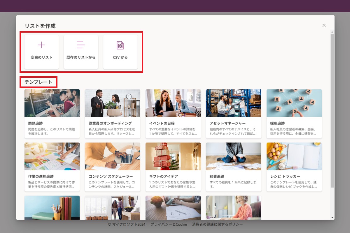
Task: Open the プライバシーとCookie footer link
Action: tap(169, 224)
